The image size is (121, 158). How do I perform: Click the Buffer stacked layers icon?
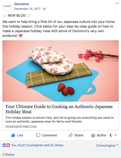(x=93, y=135)
